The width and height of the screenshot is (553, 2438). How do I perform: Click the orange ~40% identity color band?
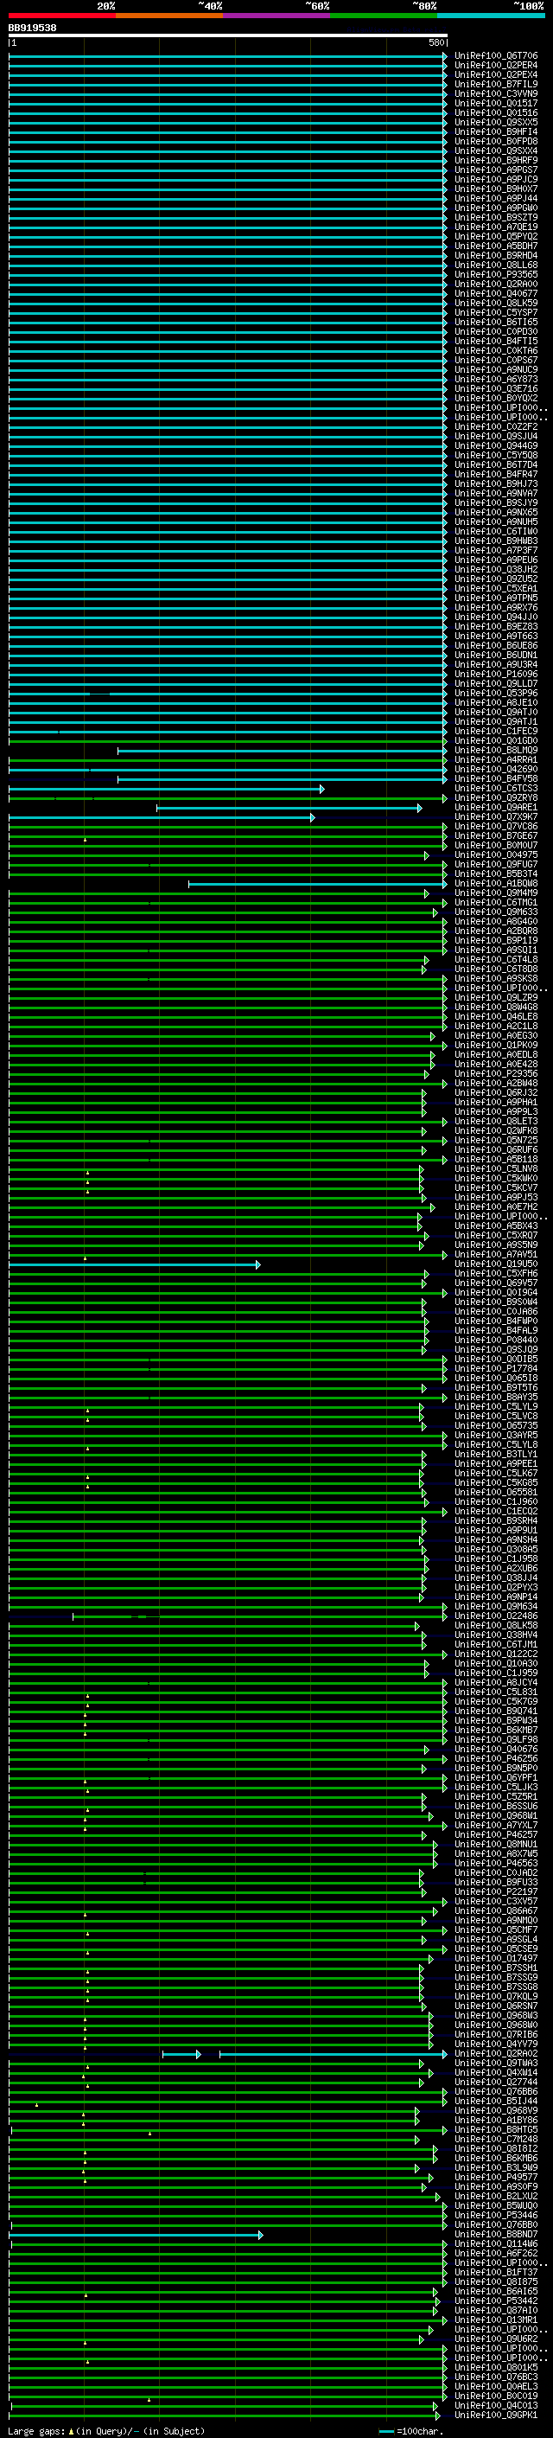[x=170, y=16]
